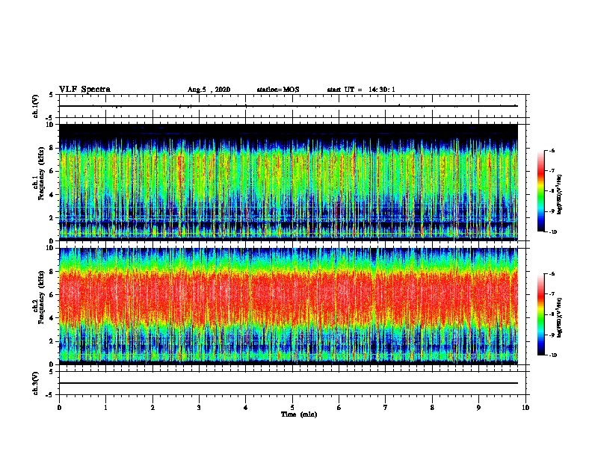
Task: Click time axis tick label "8" below the plots
Action: tap(432, 408)
